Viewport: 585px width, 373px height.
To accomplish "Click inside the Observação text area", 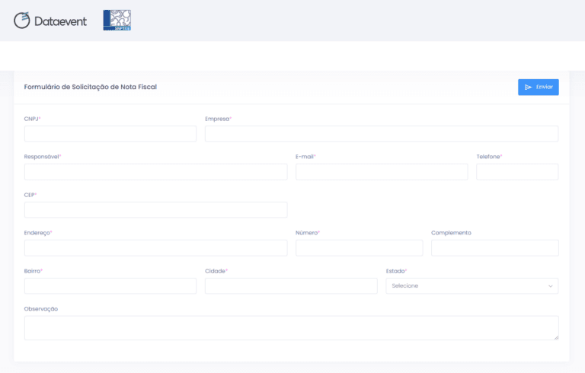I will pyautogui.click(x=292, y=328).
